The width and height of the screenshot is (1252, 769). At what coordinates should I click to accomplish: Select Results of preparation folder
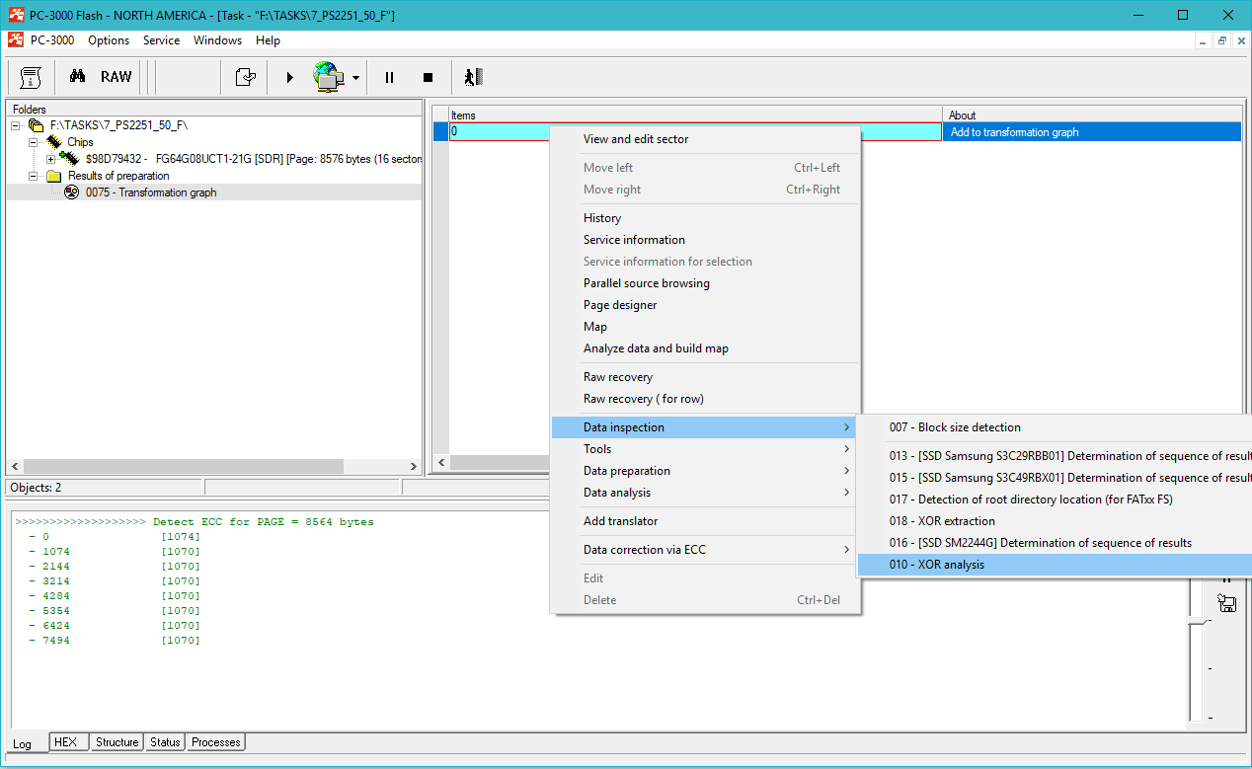coord(118,176)
